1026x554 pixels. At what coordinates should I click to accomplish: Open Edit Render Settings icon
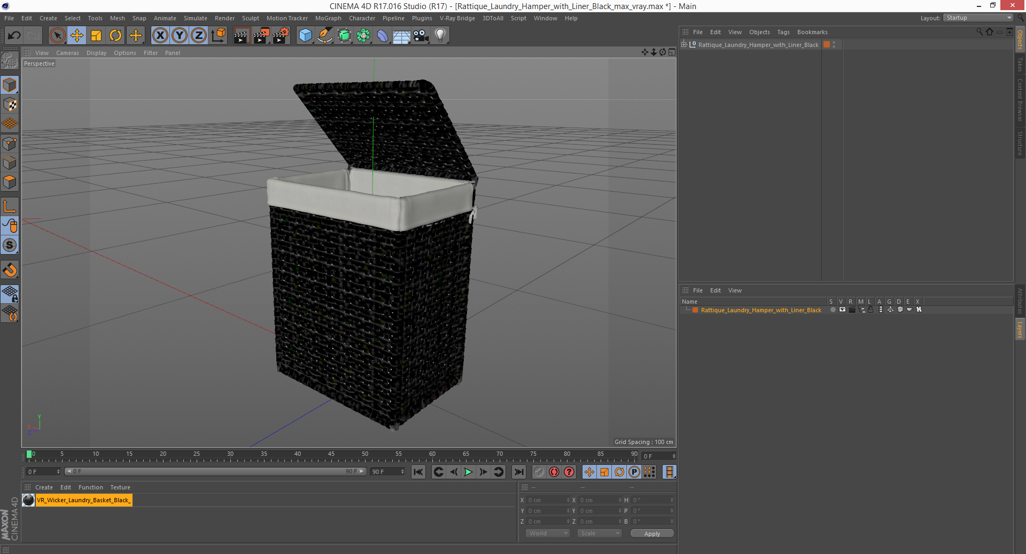[x=281, y=36]
